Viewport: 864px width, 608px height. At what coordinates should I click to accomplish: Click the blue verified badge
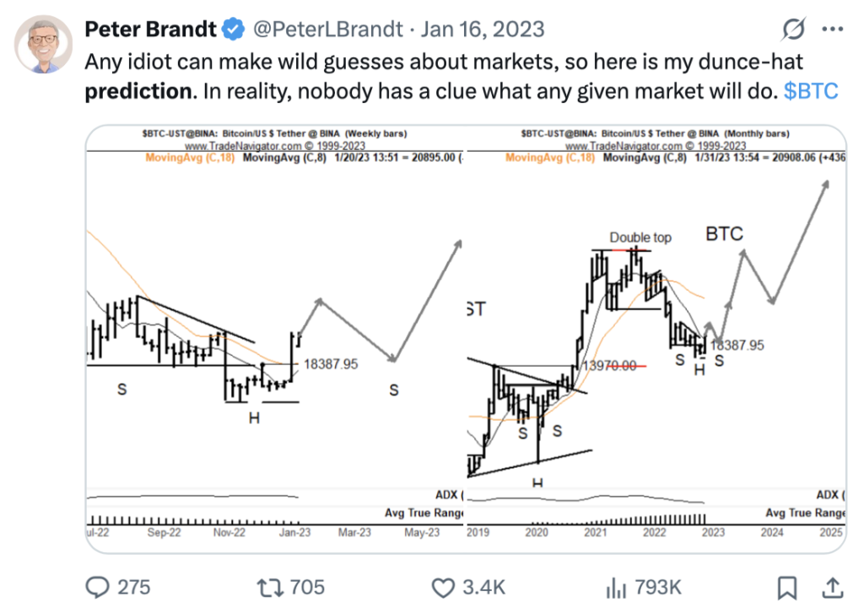(x=232, y=30)
